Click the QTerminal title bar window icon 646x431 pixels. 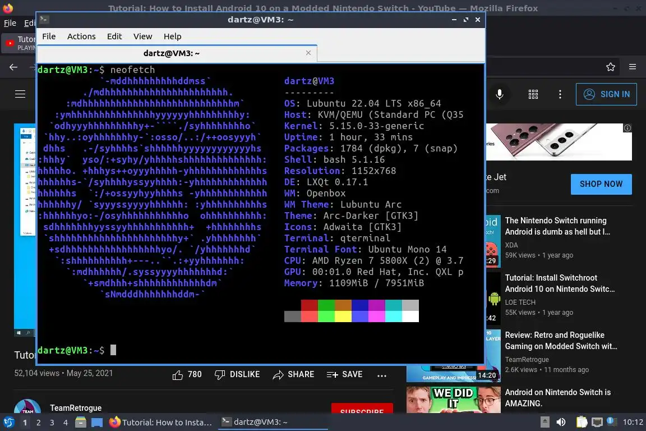click(44, 19)
